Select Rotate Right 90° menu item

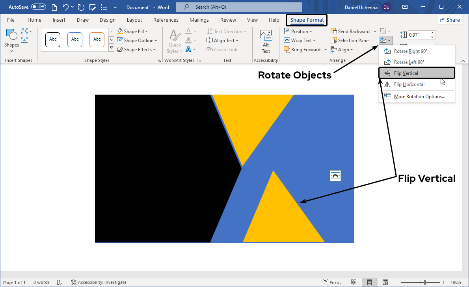pos(410,51)
